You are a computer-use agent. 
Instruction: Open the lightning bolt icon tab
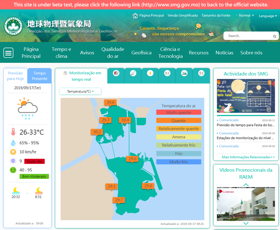(x=150, y=74)
